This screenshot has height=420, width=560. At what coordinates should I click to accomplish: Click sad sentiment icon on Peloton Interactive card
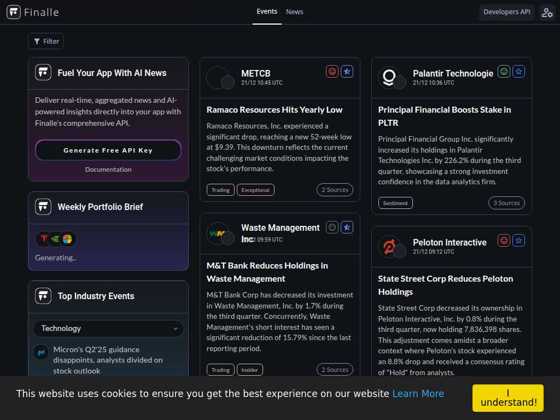click(x=504, y=241)
